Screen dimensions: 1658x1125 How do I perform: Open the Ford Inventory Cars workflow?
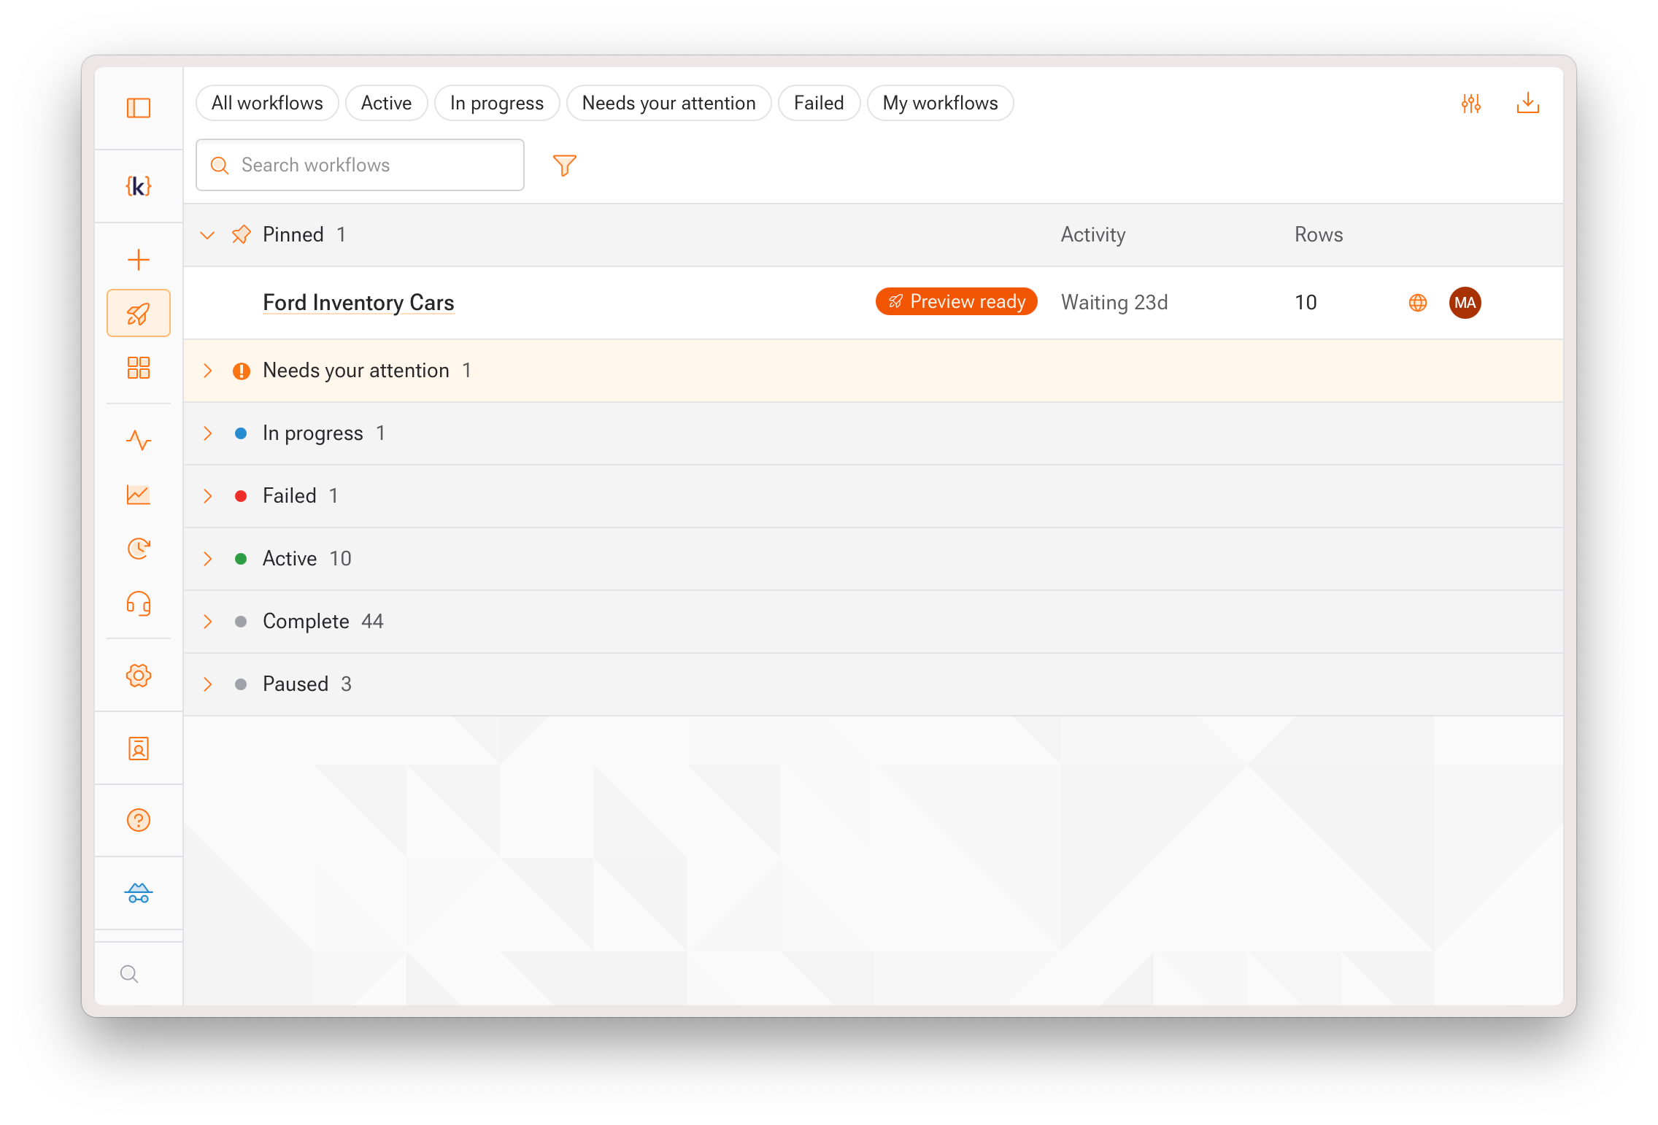pos(358,302)
